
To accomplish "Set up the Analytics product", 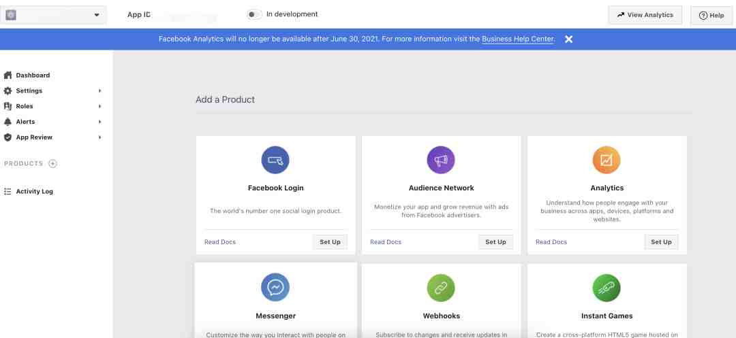I will [661, 242].
